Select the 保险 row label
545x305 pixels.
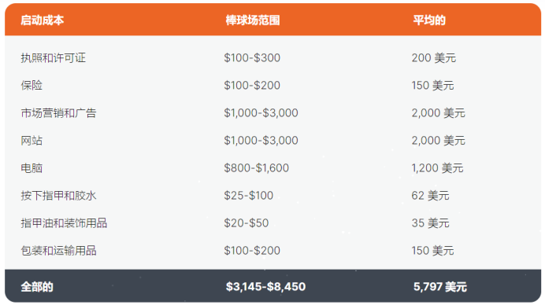32,85
